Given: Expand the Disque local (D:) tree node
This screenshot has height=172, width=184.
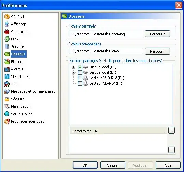Looking at the screenshot, I should click(74, 72).
